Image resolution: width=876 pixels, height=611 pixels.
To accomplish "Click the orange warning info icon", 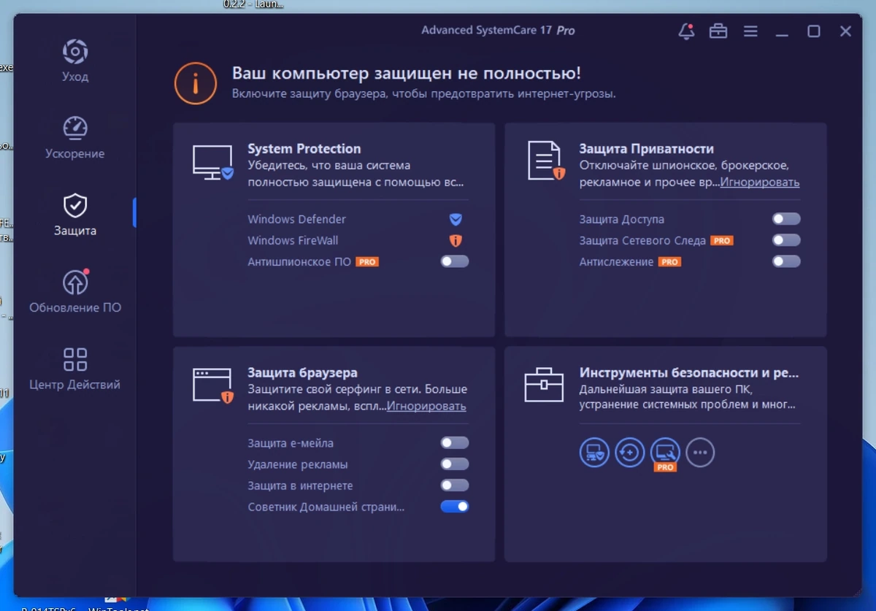I will [x=195, y=82].
